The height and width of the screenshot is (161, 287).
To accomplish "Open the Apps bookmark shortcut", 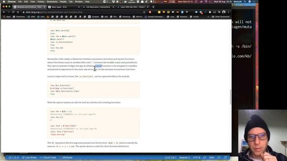I will tap(7, 17).
